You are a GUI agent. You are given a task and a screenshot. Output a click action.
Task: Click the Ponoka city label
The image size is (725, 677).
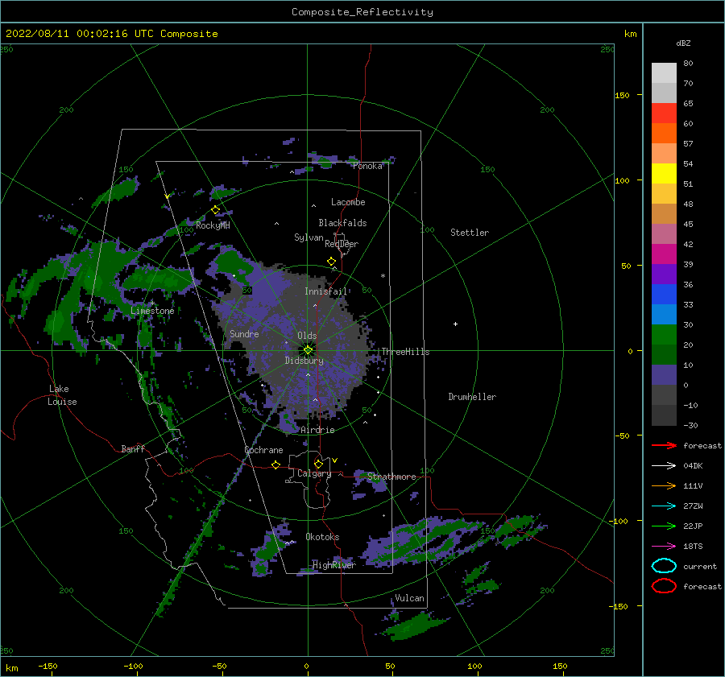pyautogui.click(x=367, y=166)
